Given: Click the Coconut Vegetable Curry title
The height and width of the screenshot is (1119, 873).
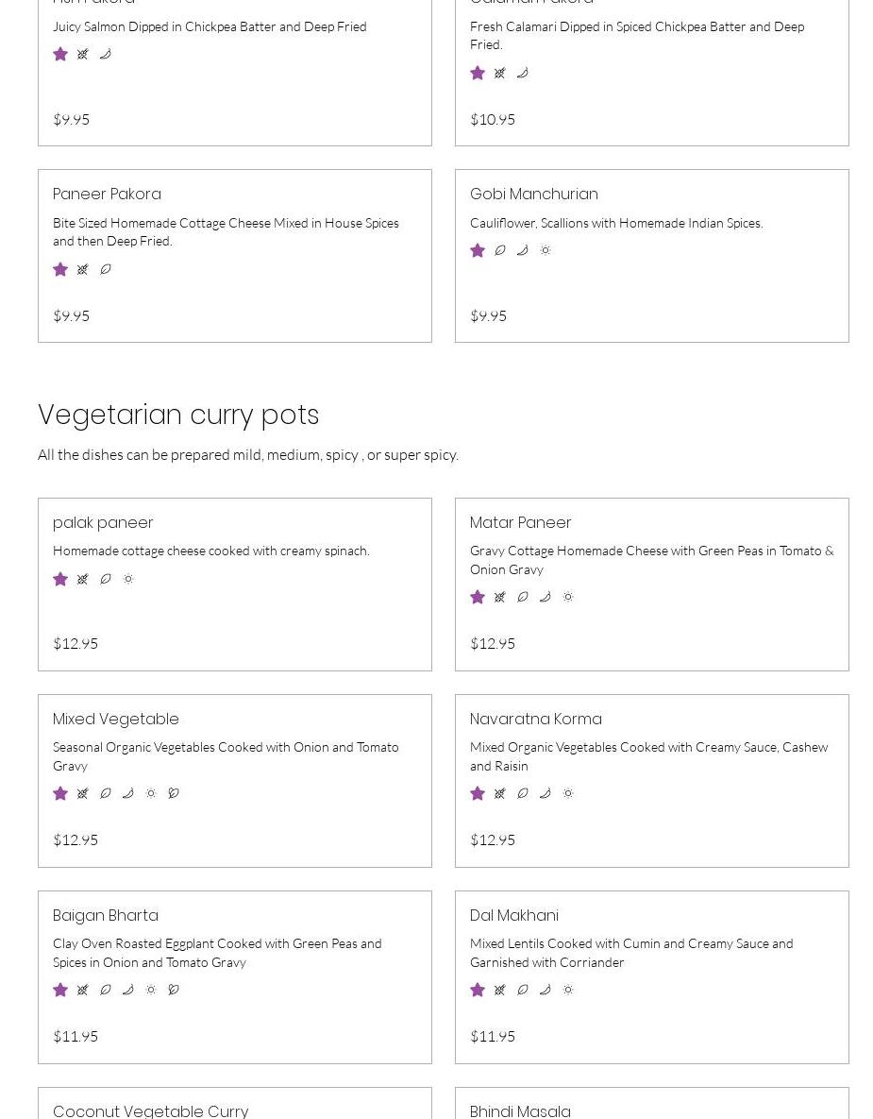Looking at the screenshot, I should [150, 1111].
